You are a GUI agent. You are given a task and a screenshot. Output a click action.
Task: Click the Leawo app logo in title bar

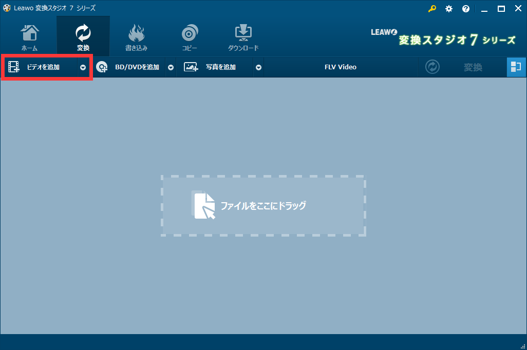7,8
